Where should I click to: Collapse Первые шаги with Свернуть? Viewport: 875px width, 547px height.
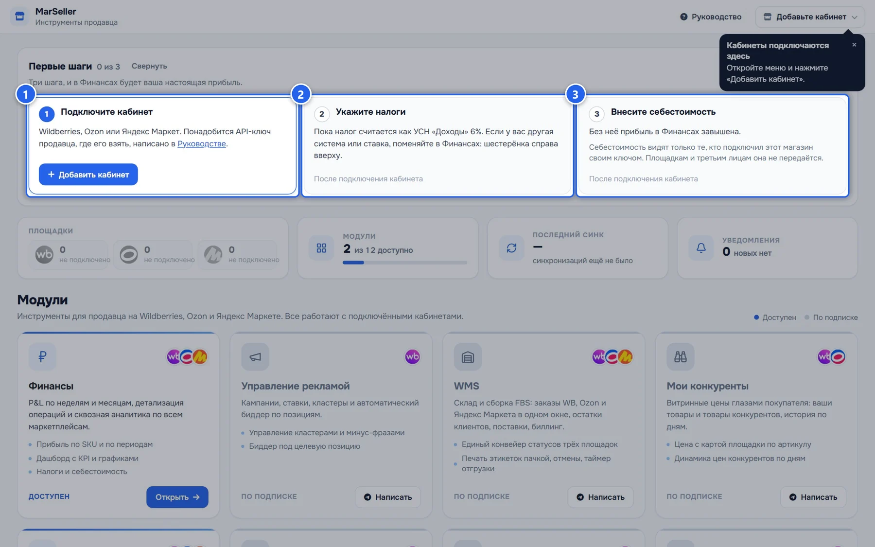149,66
